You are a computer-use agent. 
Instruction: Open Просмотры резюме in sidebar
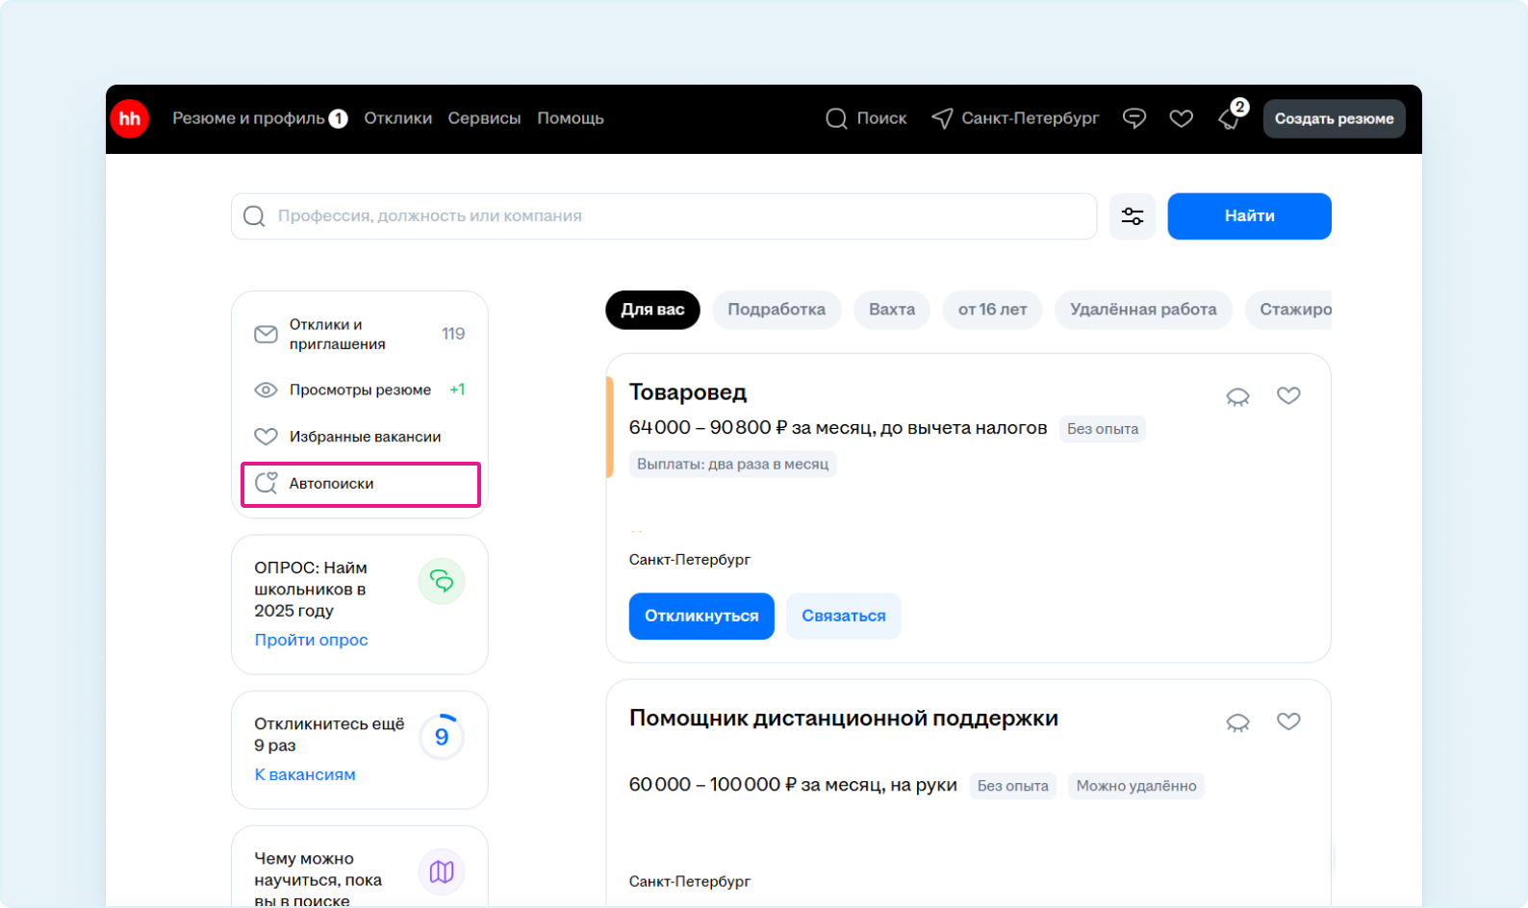click(360, 390)
